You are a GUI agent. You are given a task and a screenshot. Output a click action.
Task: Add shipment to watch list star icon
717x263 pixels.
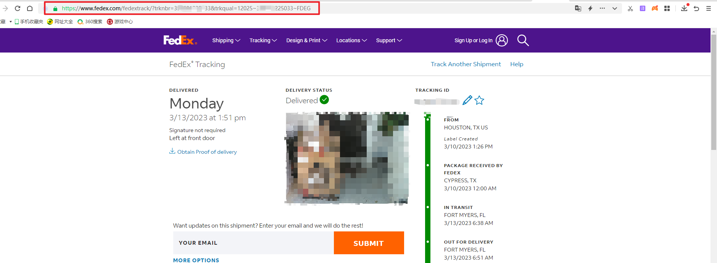[x=479, y=100]
